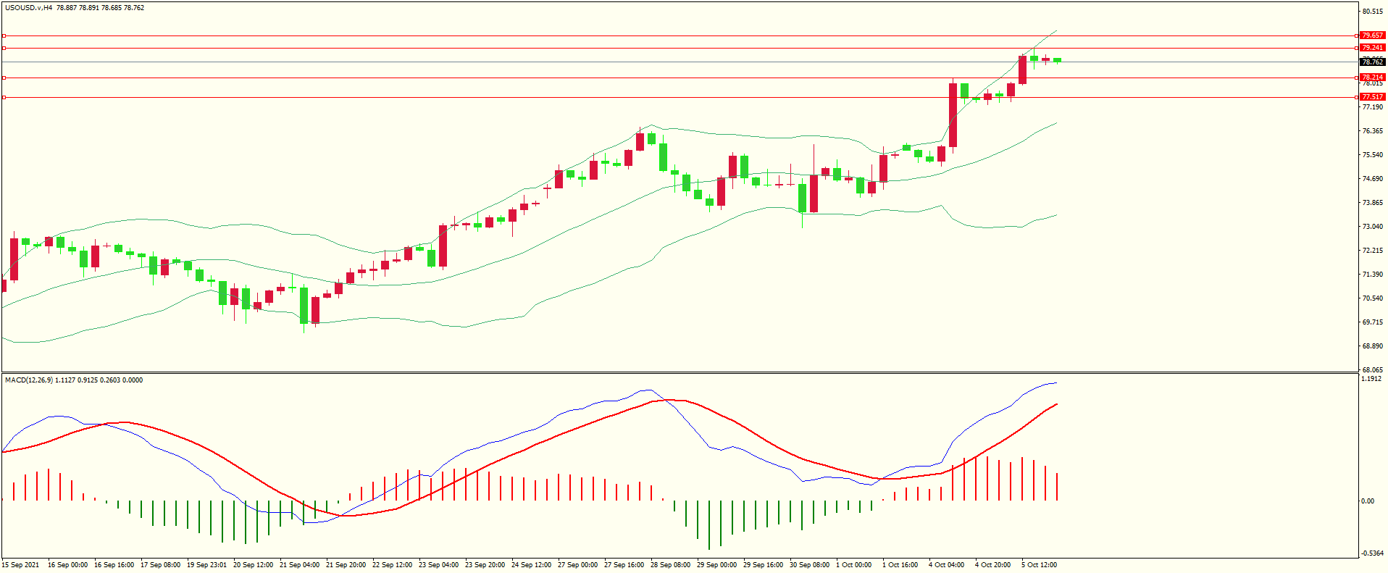Click the 70.540 price axis value
This screenshot has height=573, width=1388.
click(1372, 298)
